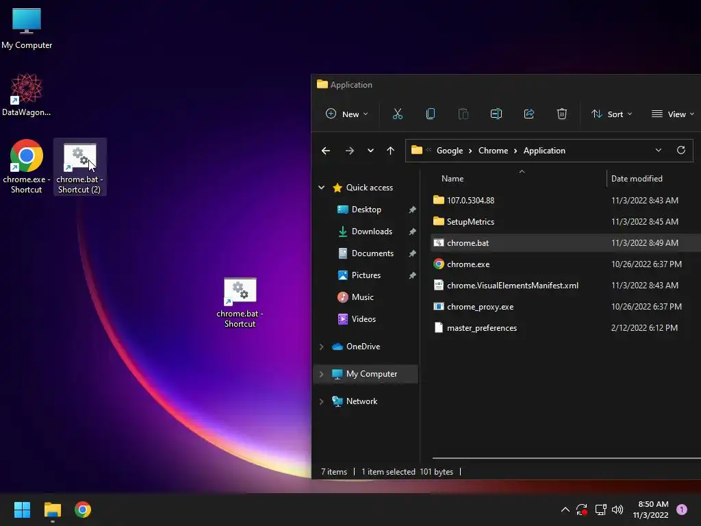This screenshot has height=526, width=701.
Task: Open chevron after Chrome in the breadcrumb
Action: point(515,151)
